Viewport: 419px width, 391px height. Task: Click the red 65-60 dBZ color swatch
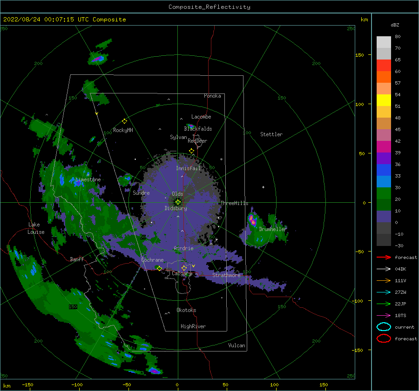384,66
